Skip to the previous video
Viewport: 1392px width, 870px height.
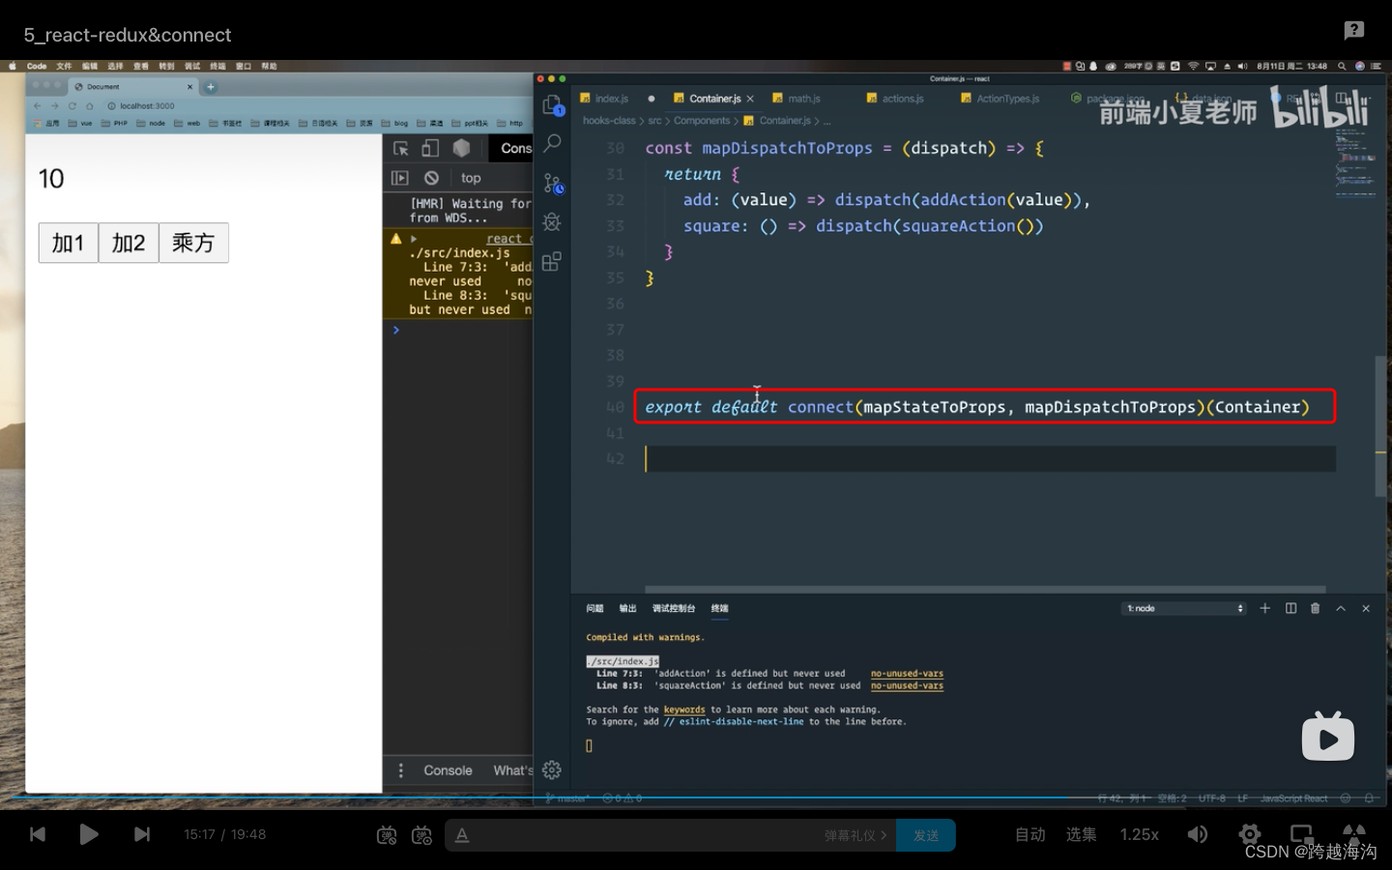[38, 834]
